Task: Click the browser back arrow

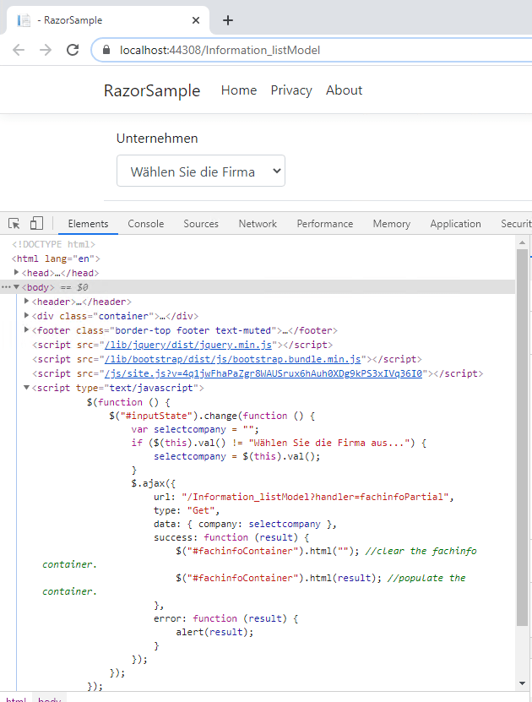Action: [x=19, y=50]
